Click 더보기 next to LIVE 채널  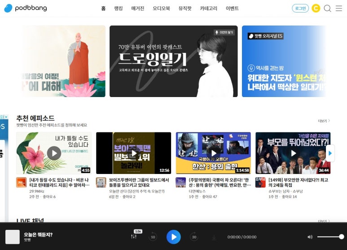tap(324, 220)
